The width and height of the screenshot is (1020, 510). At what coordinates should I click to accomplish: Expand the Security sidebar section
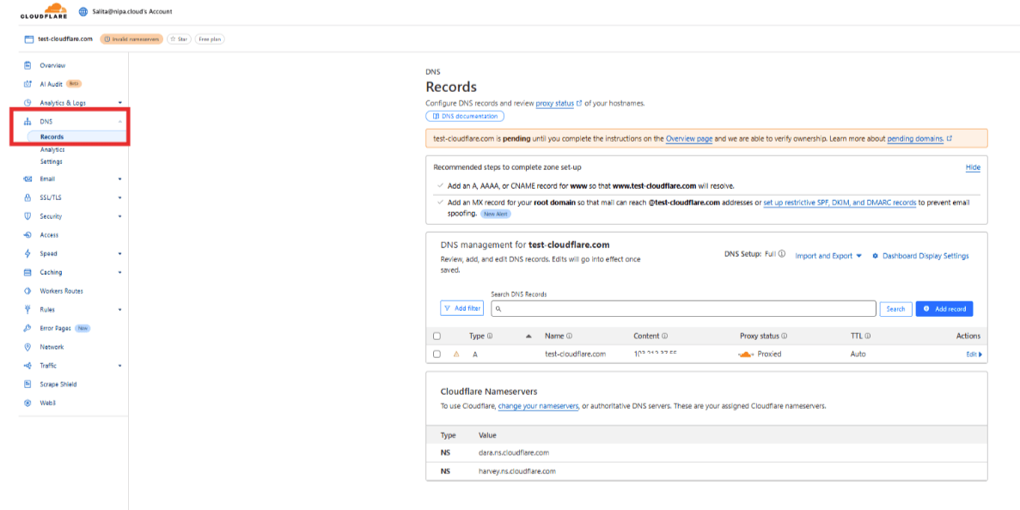(x=120, y=216)
